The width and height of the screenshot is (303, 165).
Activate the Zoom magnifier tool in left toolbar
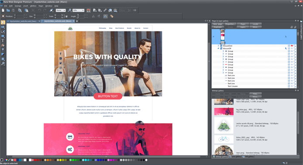[x=3, y=63]
